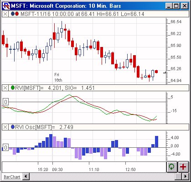Minimize the MSFT chart window
191x182 pixels.
(x=169, y=6)
